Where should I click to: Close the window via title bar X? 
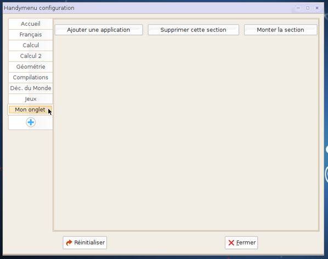(317, 8)
